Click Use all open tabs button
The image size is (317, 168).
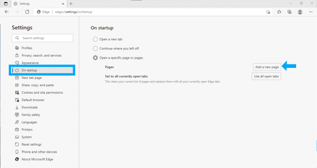pos(266,76)
